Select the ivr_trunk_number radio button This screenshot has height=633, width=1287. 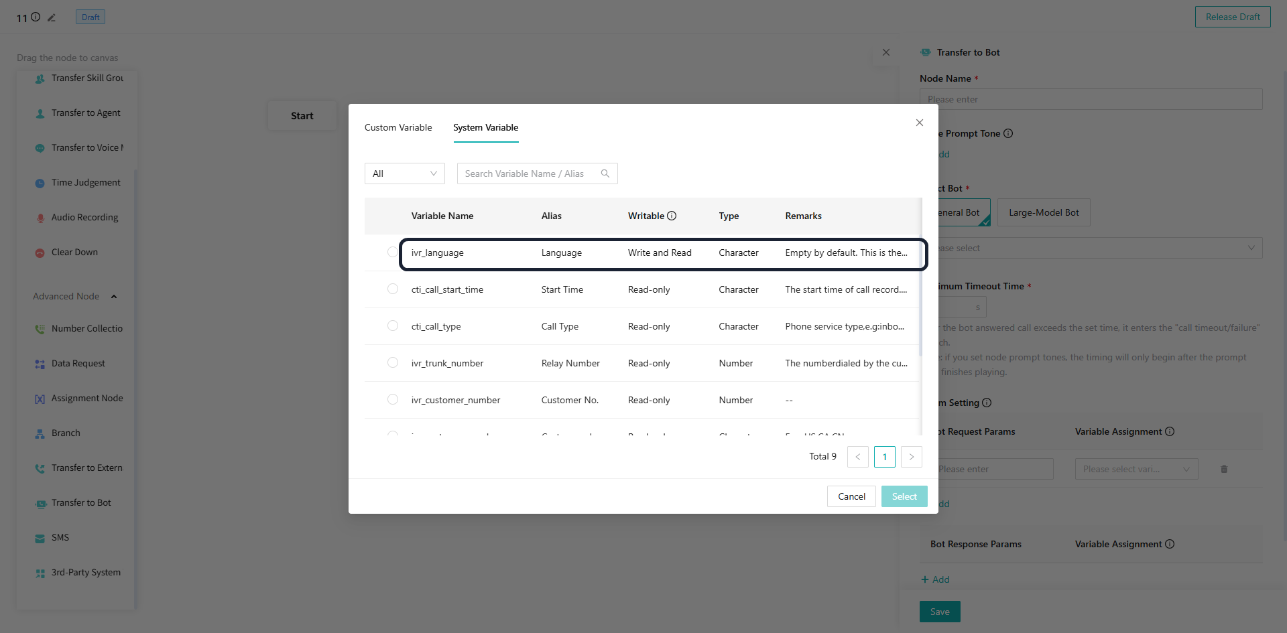[x=393, y=362]
